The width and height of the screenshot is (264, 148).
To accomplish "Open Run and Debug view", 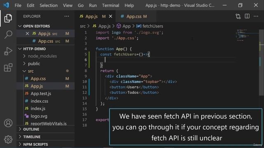I will tap(8, 51).
